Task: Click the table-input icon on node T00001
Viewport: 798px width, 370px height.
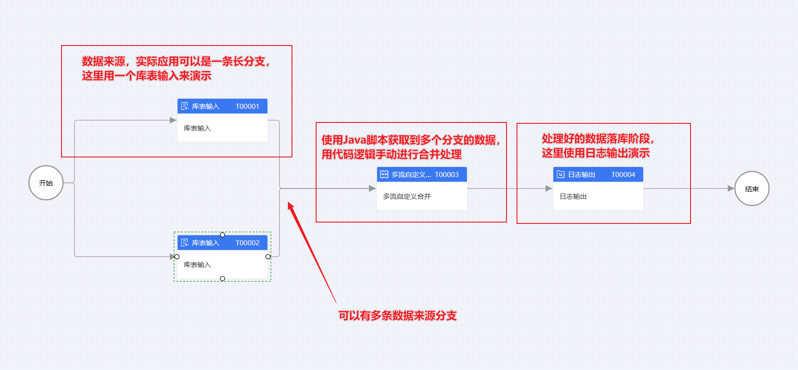Action: (x=184, y=106)
